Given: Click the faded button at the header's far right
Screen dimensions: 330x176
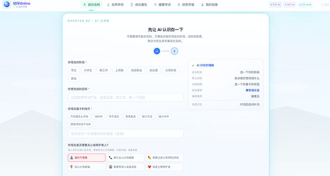Looking at the screenshot, I should (325, 5).
